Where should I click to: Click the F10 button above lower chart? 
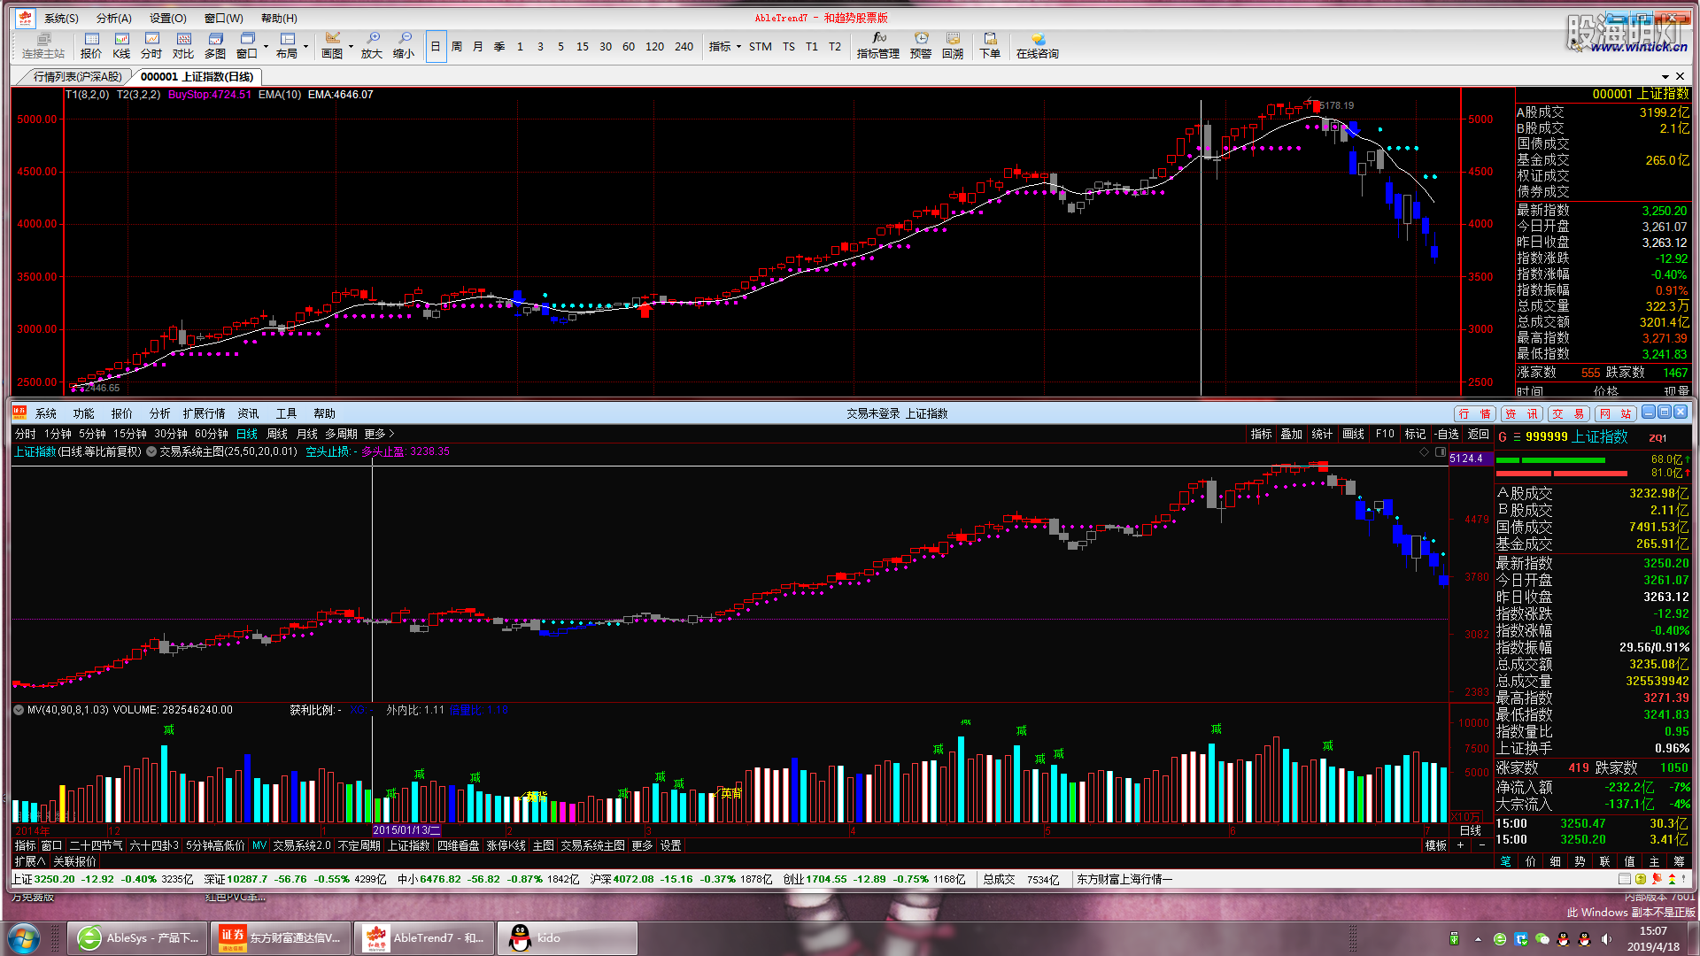click(x=1385, y=434)
